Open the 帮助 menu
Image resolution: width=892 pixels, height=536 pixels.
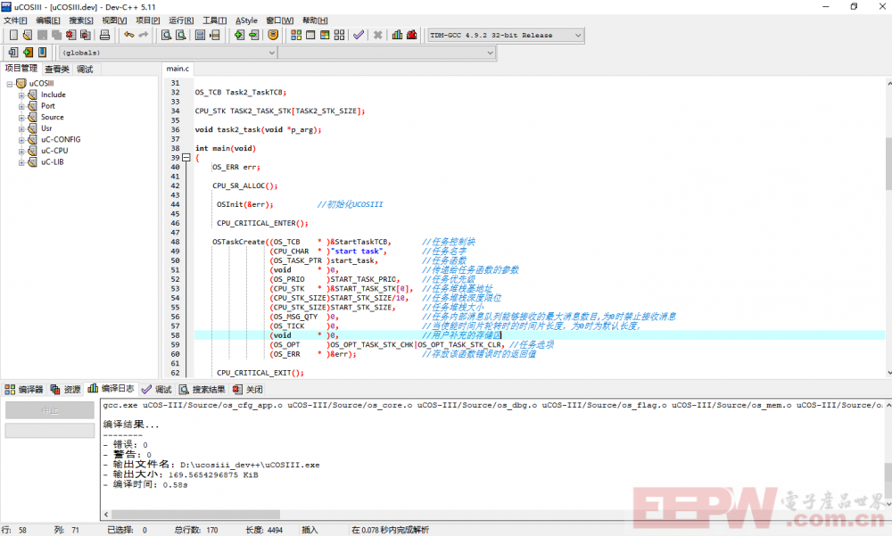pos(315,21)
